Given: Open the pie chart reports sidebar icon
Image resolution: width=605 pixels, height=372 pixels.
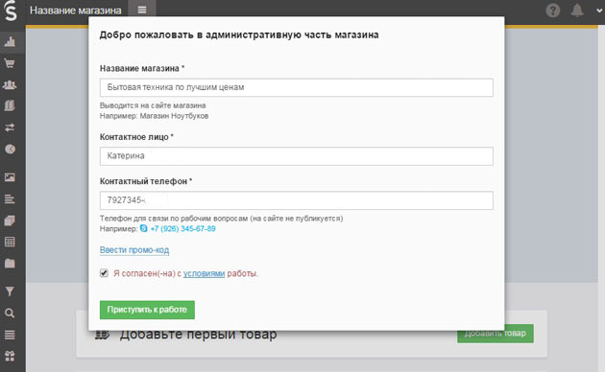Looking at the screenshot, I should (x=10, y=149).
